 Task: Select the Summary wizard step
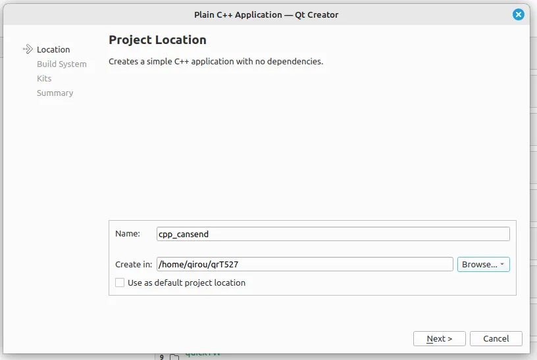pos(55,93)
